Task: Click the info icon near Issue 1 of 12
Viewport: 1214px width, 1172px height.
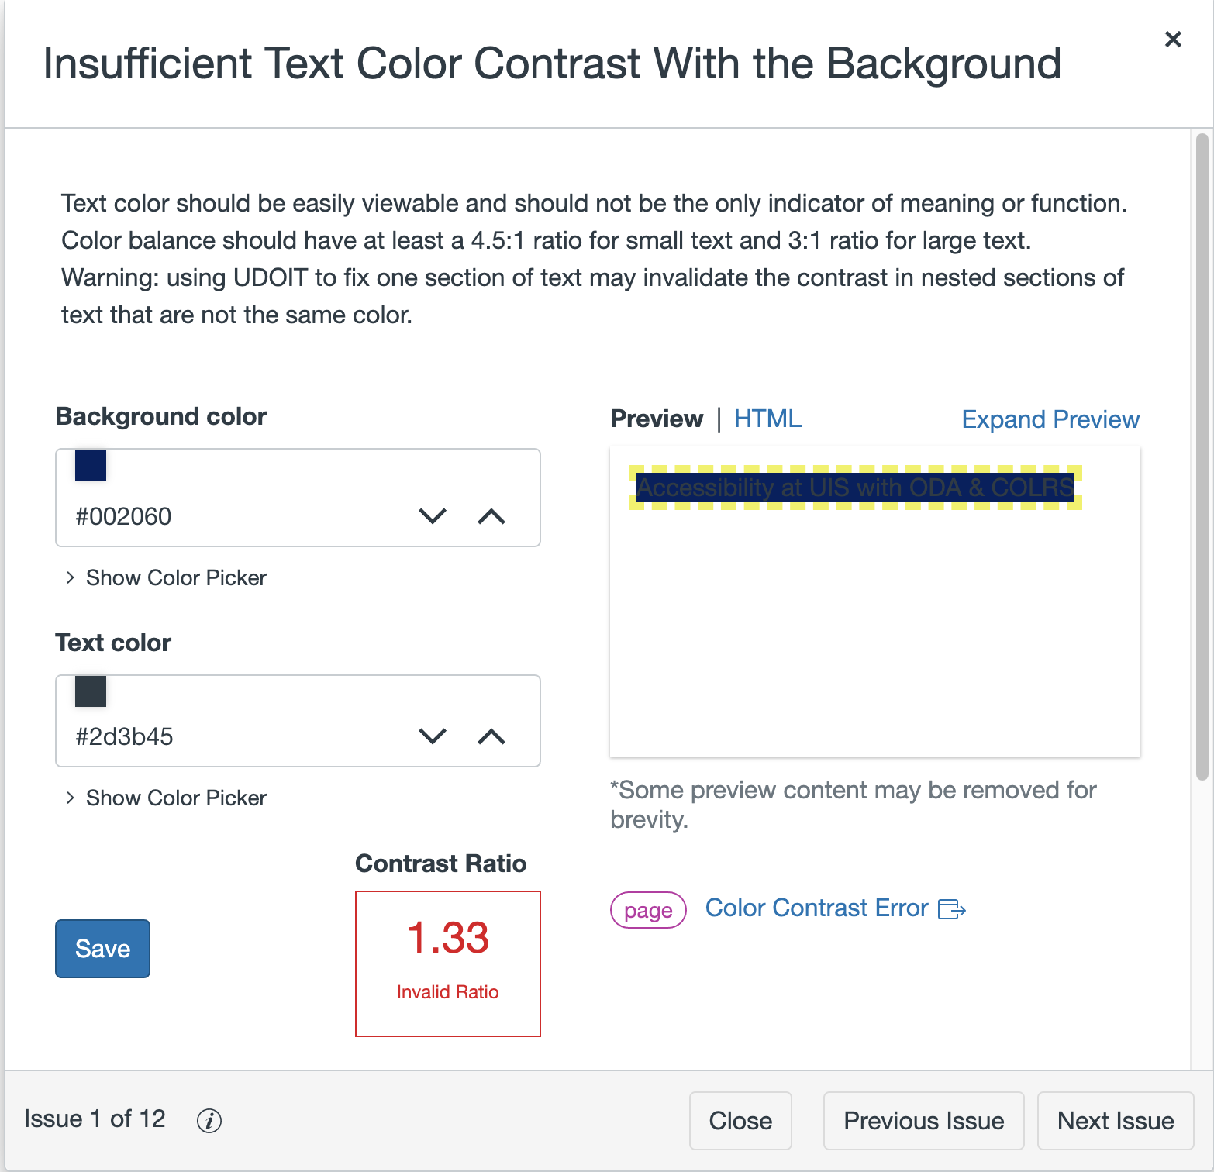Action: click(x=208, y=1120)
